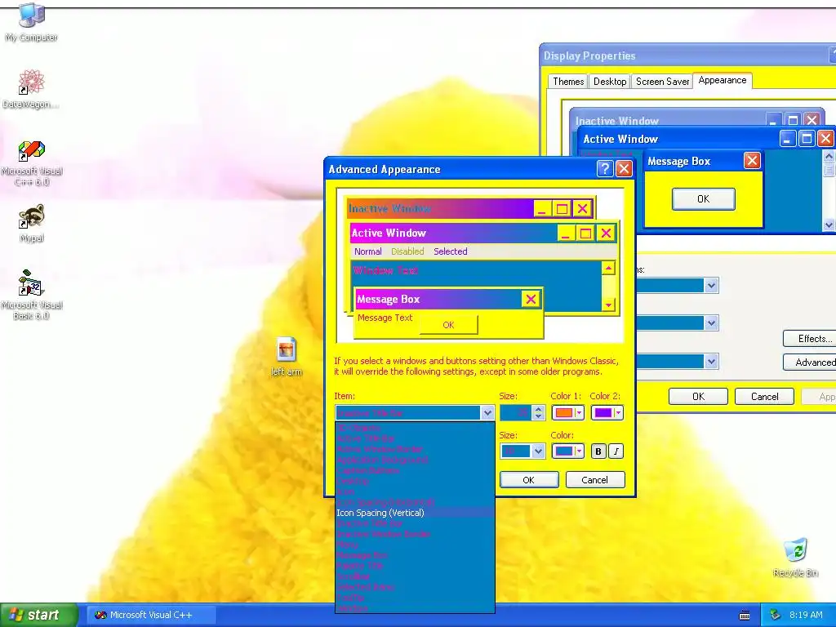Click the Advanced button in Display Properties

coord(809,362)
